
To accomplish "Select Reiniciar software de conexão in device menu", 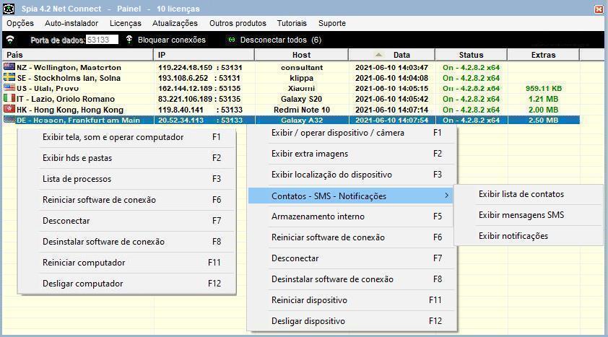I will [x=352, y=237].
